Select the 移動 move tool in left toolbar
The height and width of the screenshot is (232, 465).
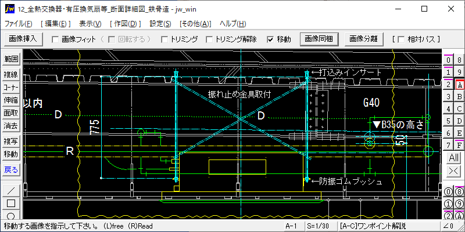(x=11, y=154)
